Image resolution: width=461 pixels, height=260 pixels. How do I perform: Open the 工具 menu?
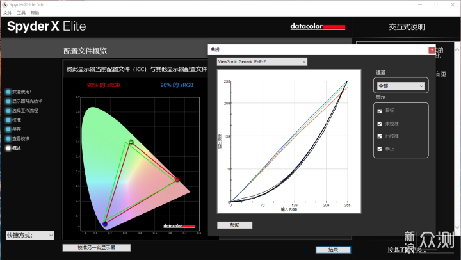(x=21, y=13)
